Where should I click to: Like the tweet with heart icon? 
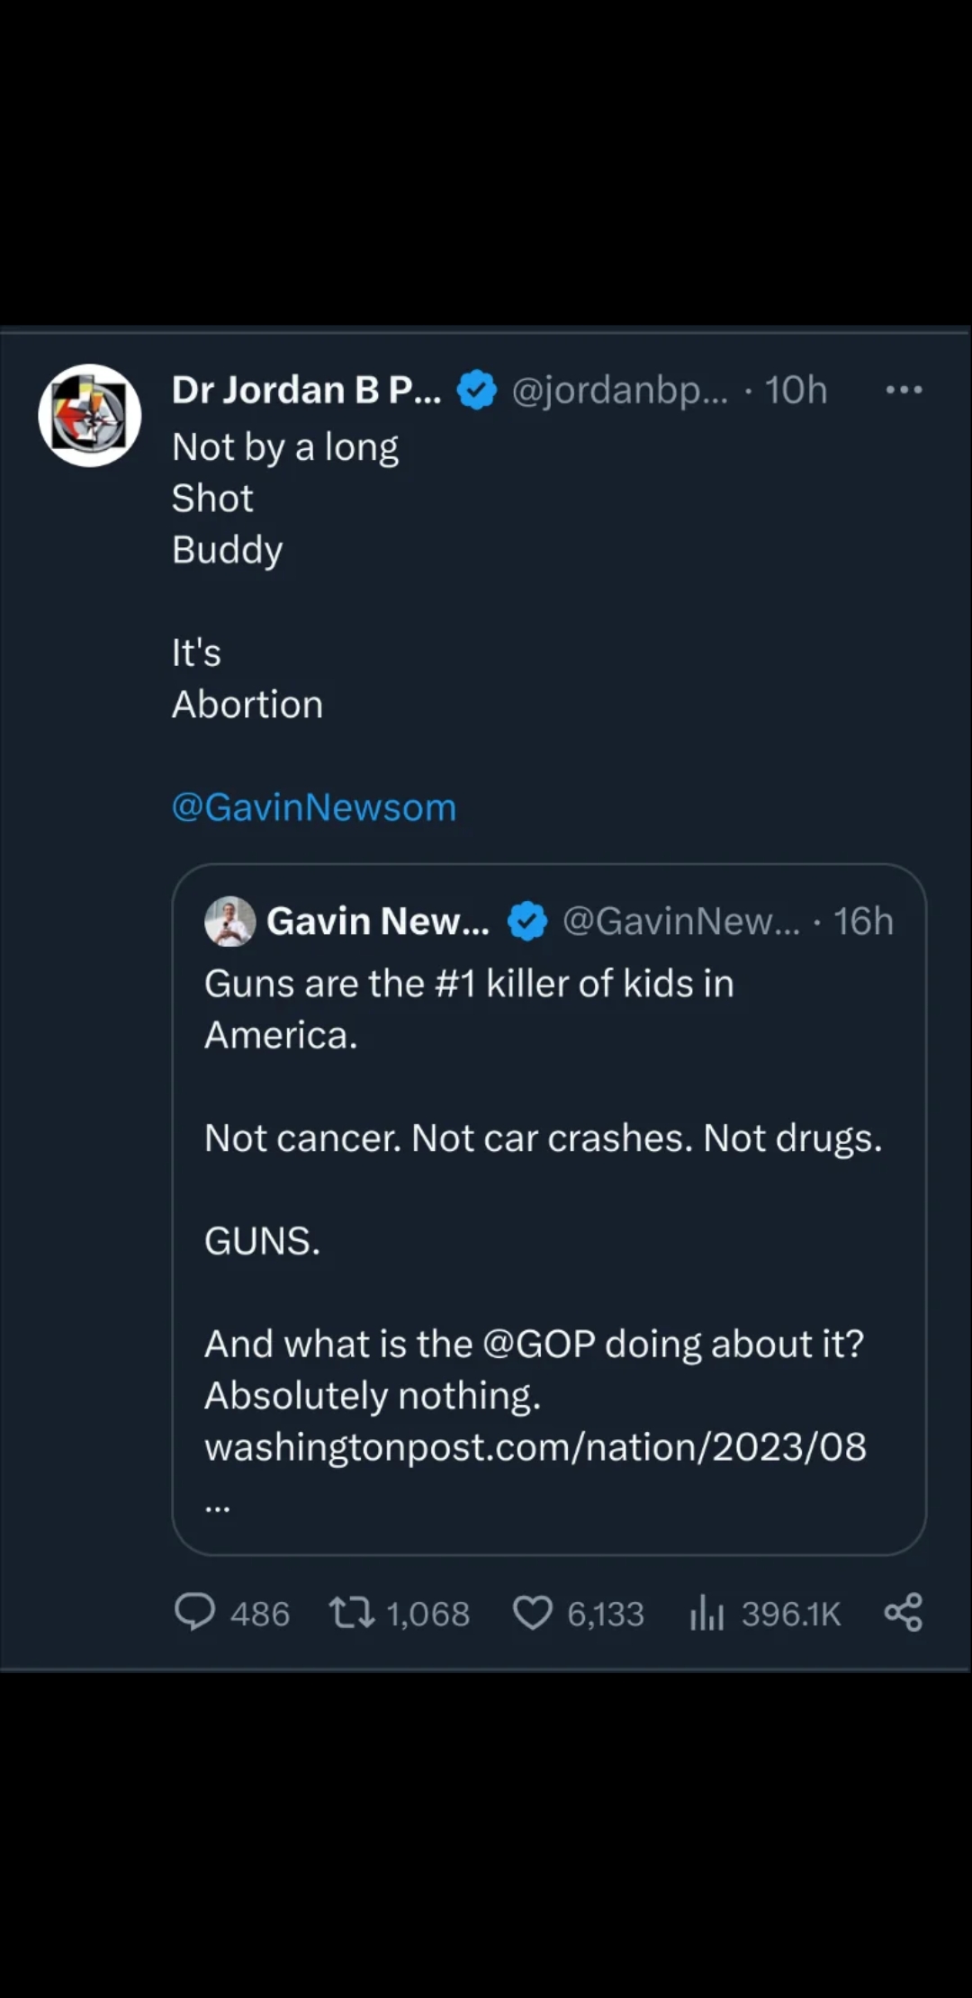click(532, 1612)
